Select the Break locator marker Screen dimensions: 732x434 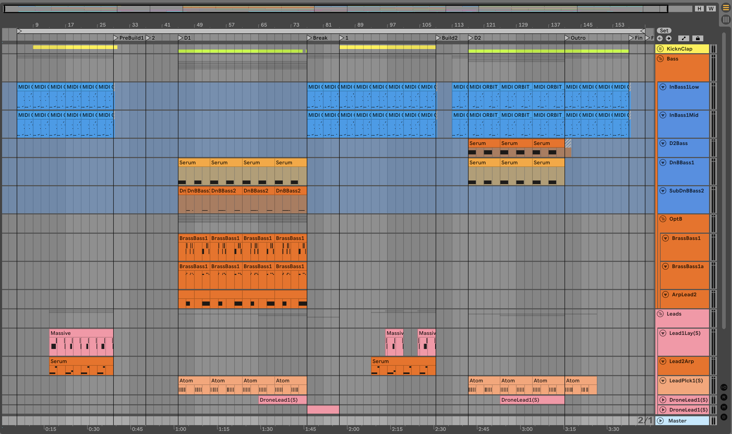click(x=309, y=38)
